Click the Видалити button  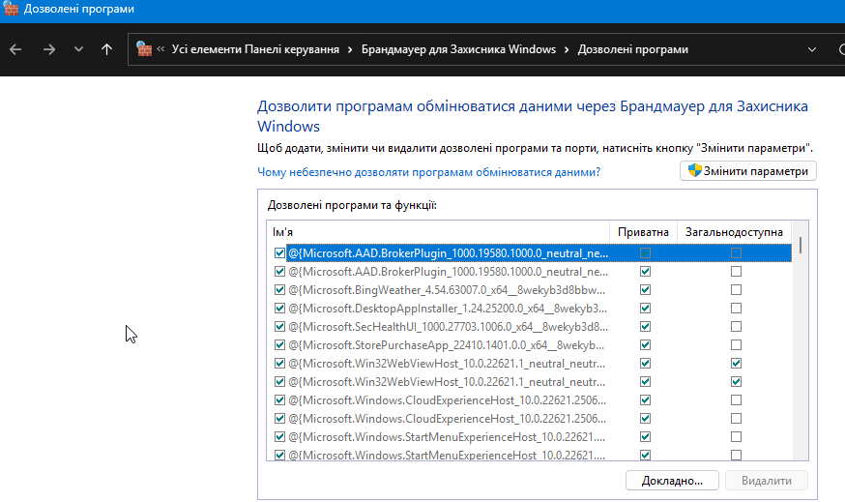[x=767, y=481]
